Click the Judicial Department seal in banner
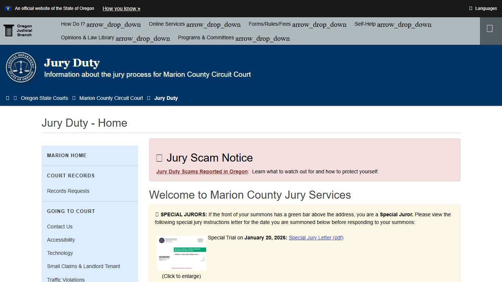This screenshot has width=502, height=282. click(x=21, y=68)
